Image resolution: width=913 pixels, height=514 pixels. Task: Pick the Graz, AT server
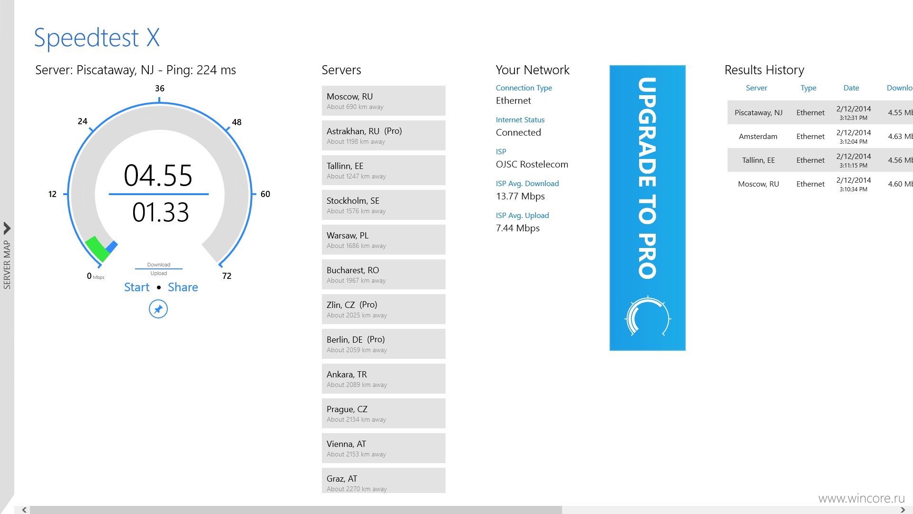click(384, 481)
